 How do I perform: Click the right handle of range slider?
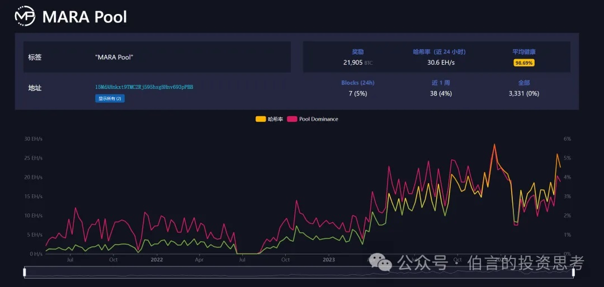[x=574, y=272]
